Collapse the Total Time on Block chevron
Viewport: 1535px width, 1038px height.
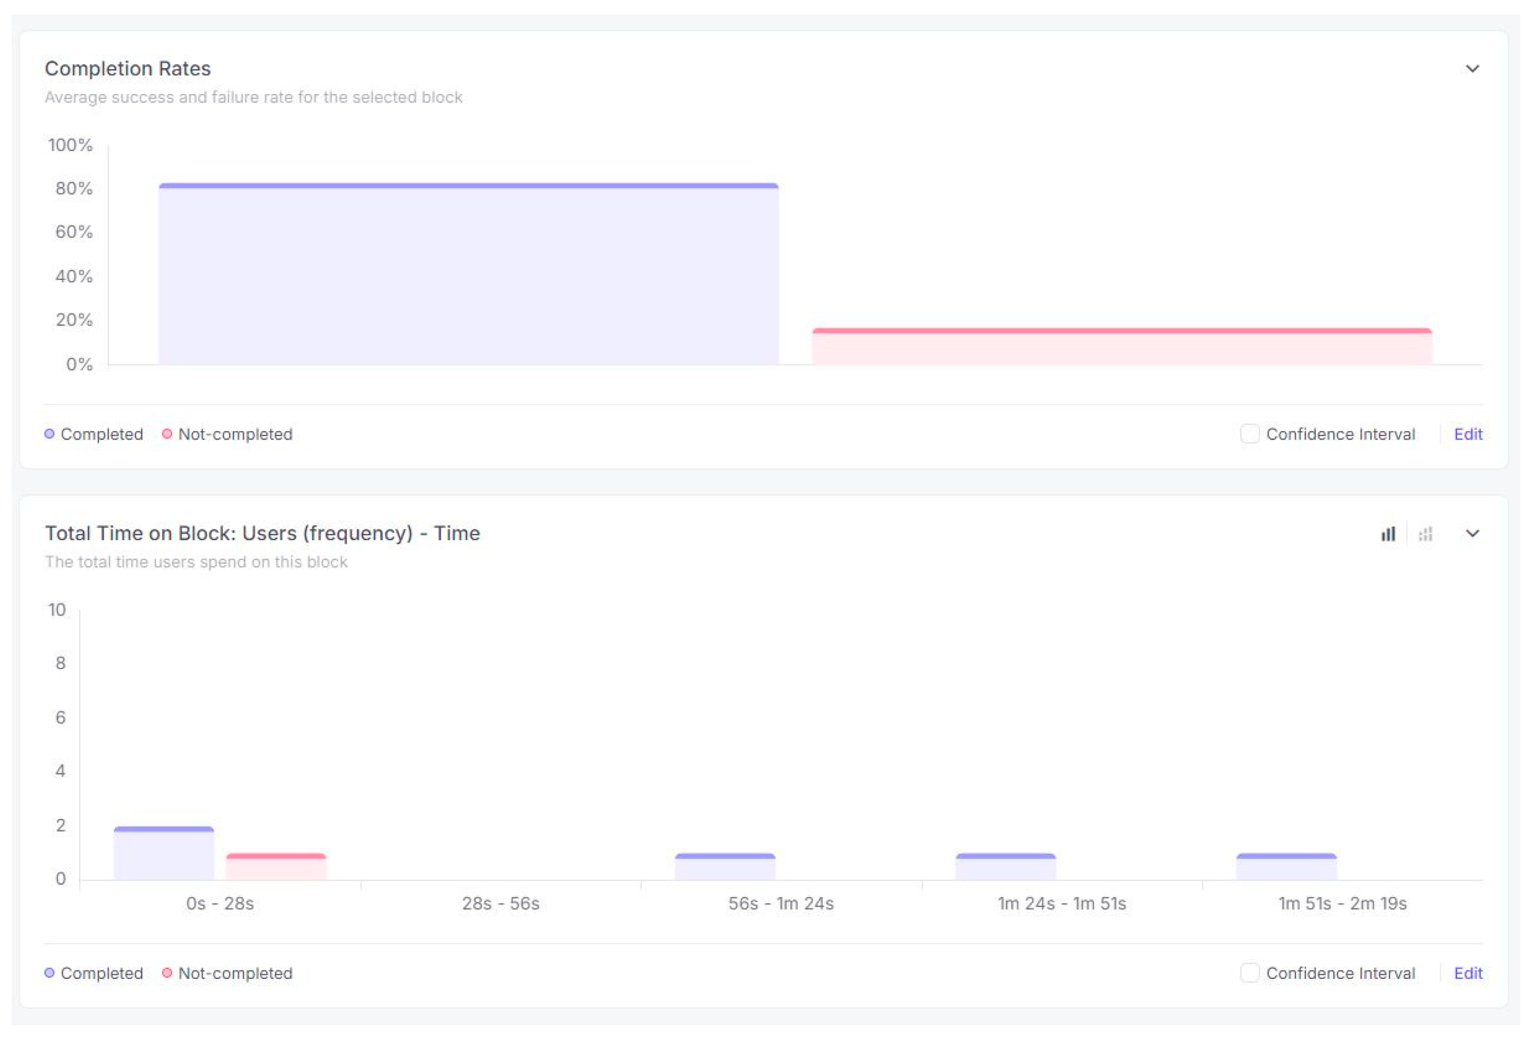pos(1472,534)
